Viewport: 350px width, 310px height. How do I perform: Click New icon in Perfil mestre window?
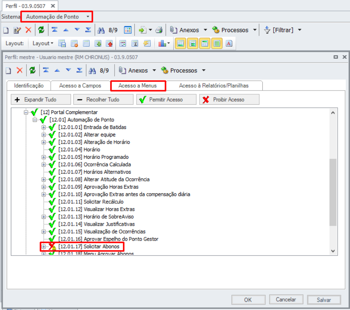point(9,71)
